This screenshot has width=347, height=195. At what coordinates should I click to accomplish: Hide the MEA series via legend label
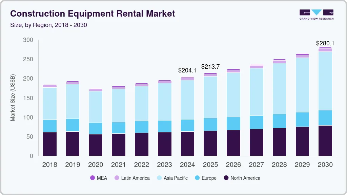click(x=102, y=178)
